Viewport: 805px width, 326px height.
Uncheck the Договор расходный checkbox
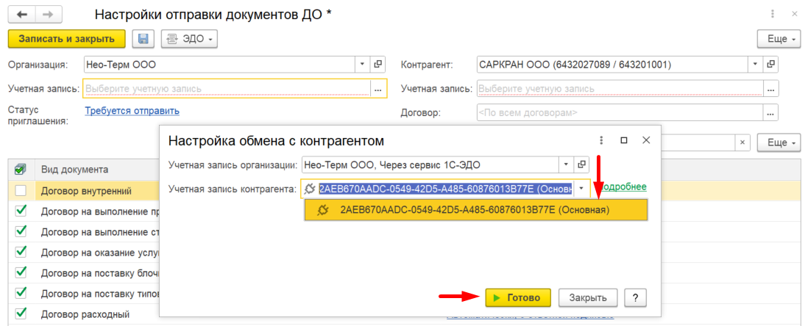tap(21, 314)
